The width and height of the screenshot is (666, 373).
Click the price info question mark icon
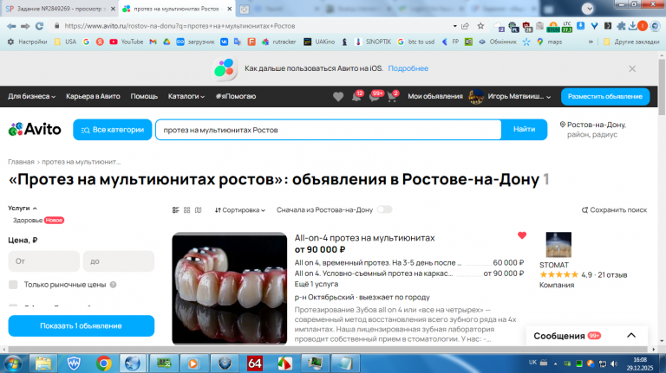(x=113, y=285)
